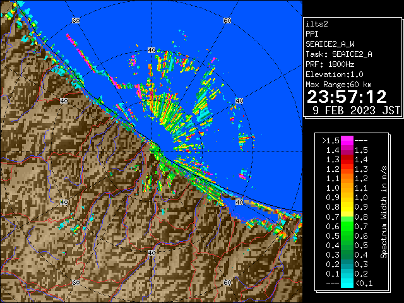The image size is (404, 303).
Task: Click the '40' ring label due south of center
Action: point(151,252)
